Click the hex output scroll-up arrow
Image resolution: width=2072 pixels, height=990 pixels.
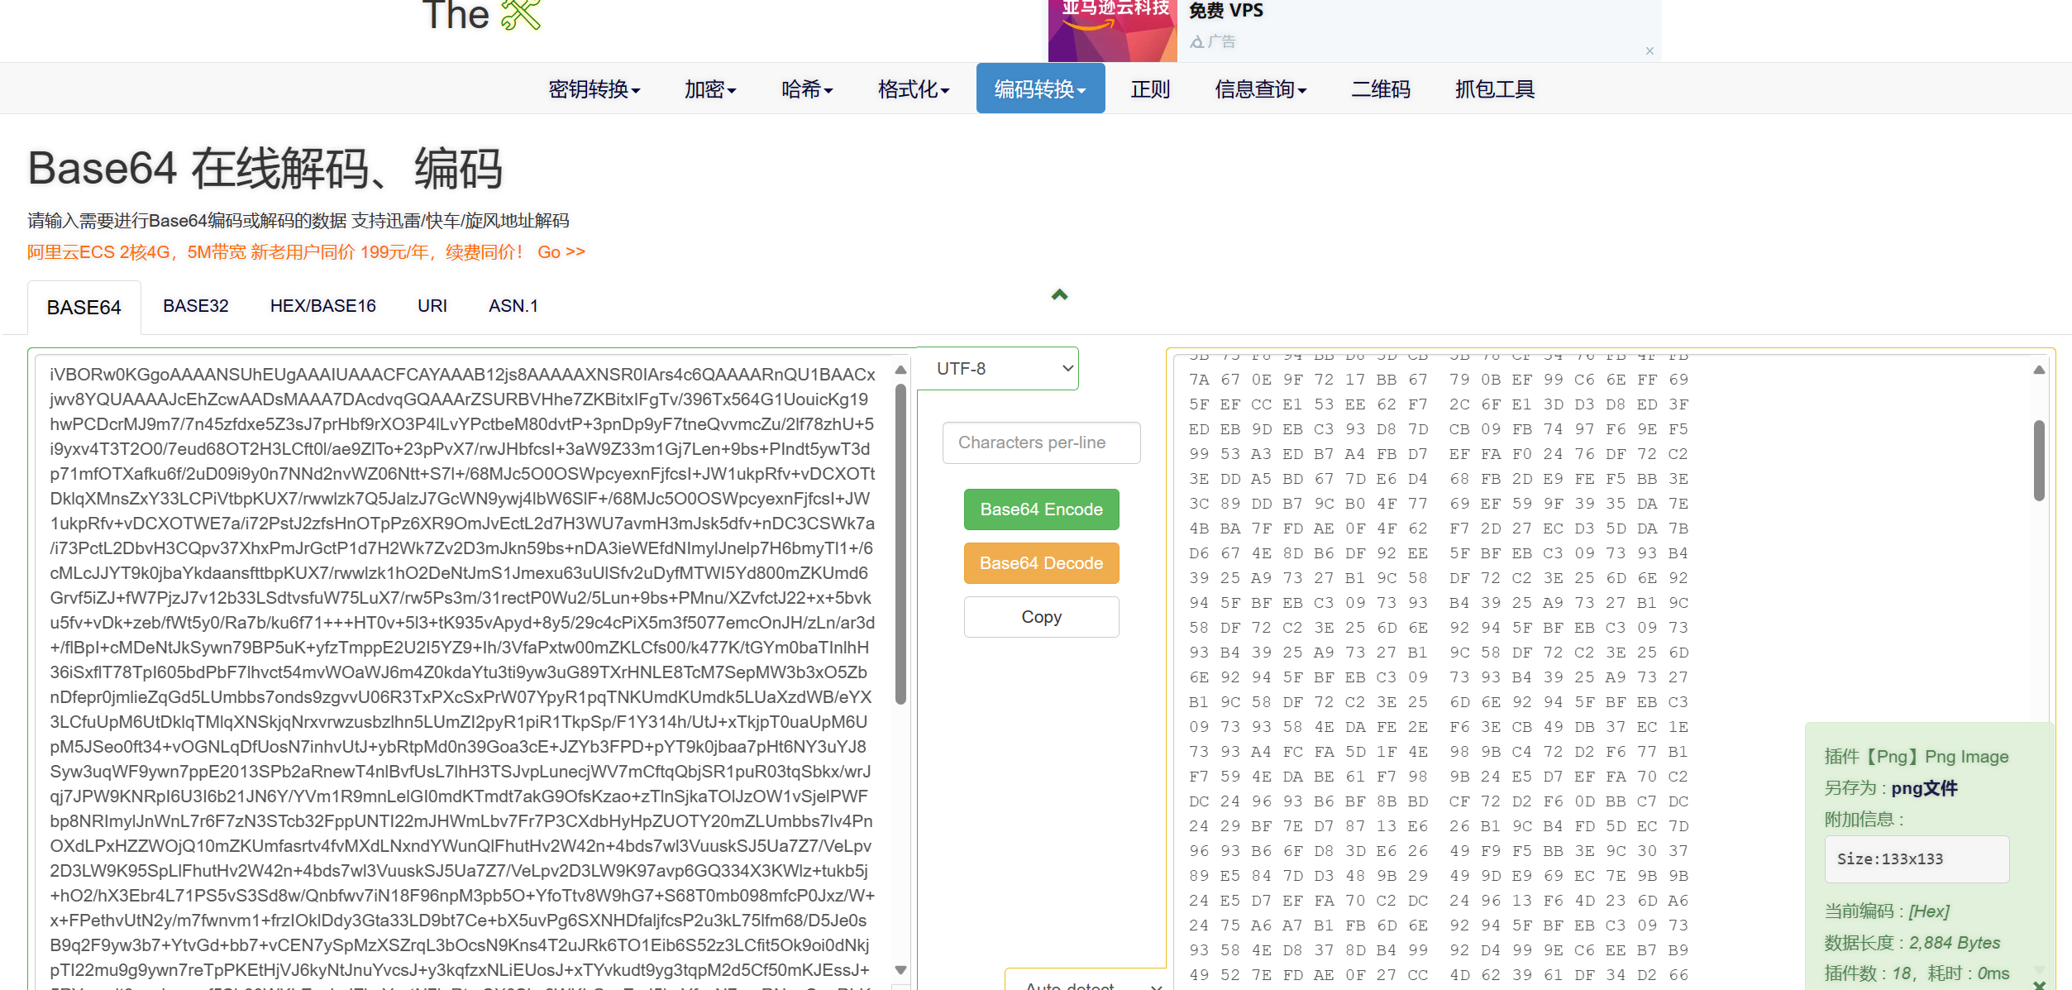click(x=2038, y=370)
